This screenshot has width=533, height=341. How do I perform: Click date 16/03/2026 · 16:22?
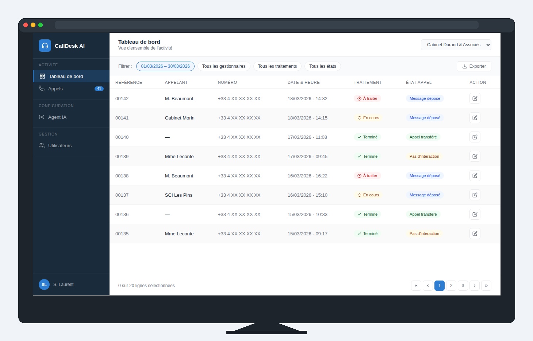[307, 176]
